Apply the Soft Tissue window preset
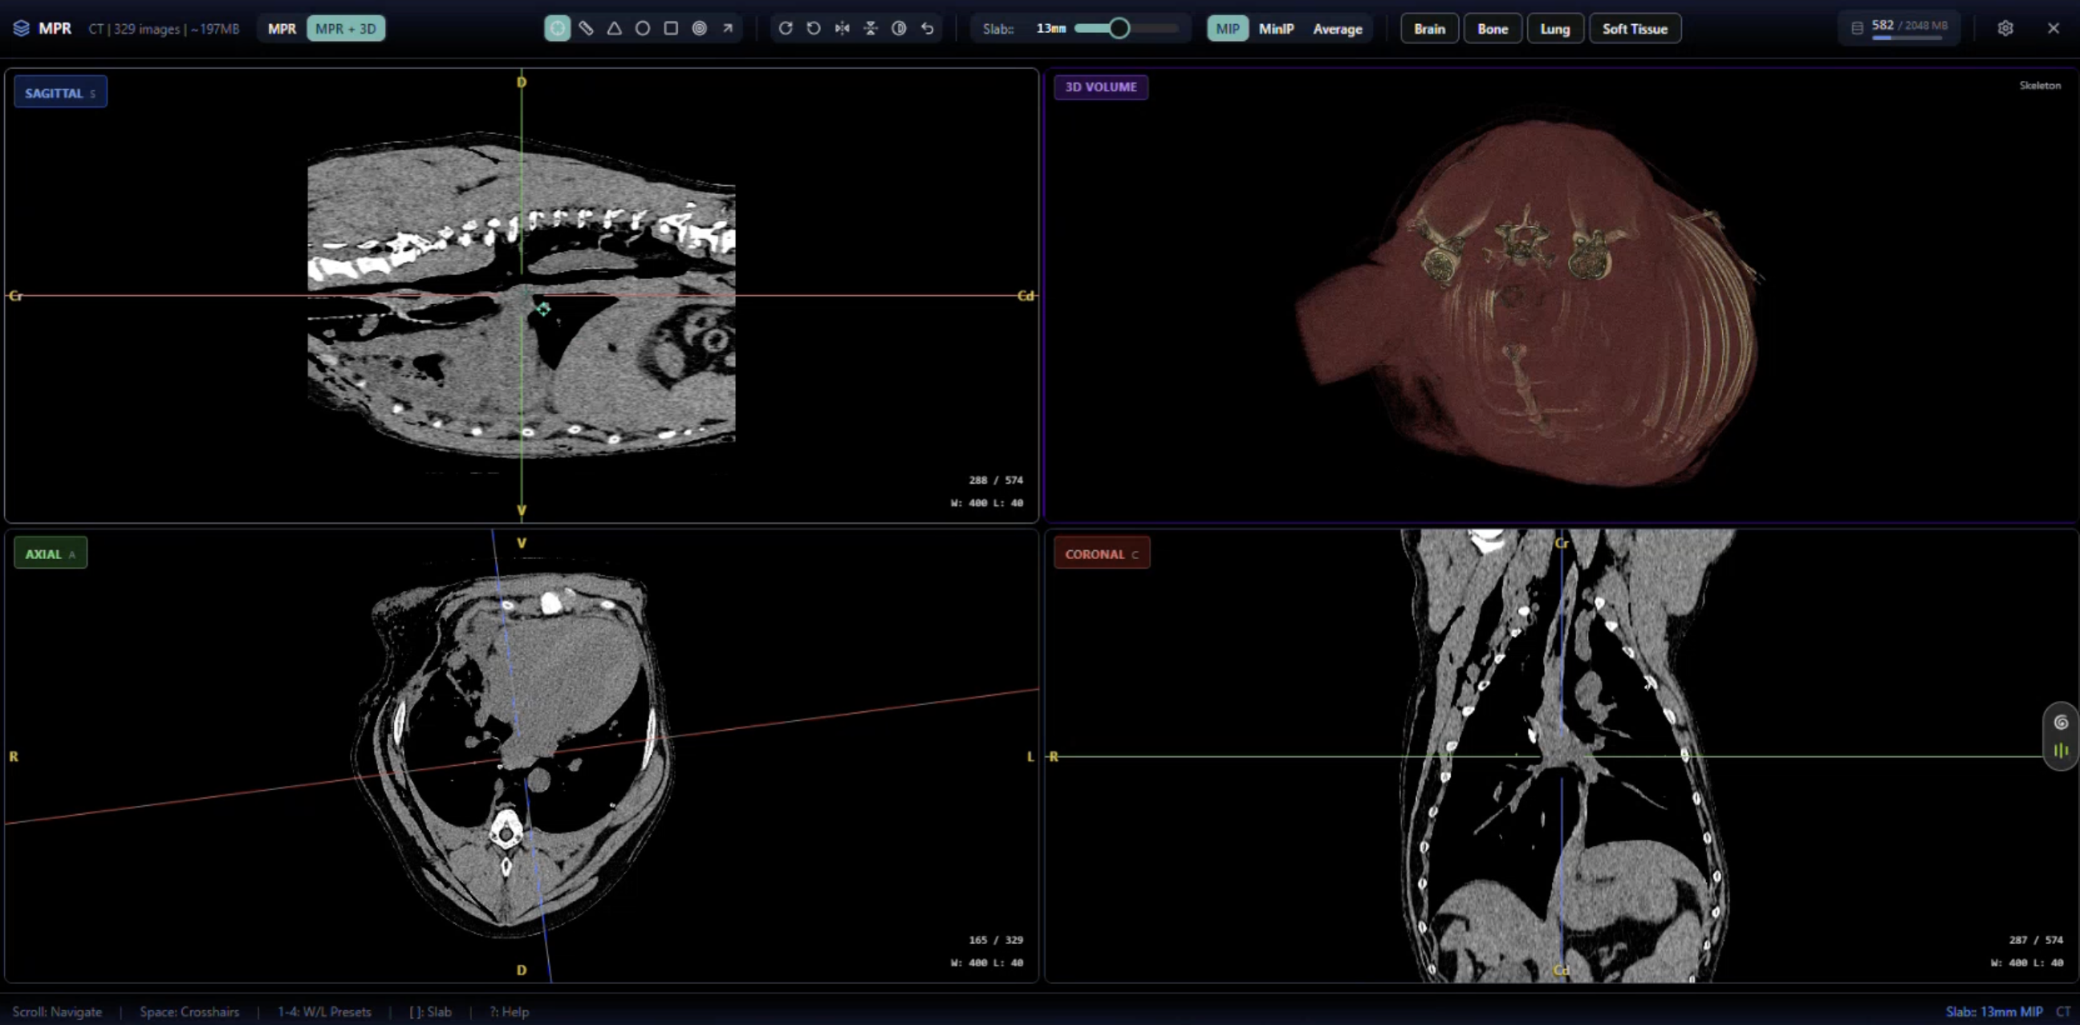 1635,29
